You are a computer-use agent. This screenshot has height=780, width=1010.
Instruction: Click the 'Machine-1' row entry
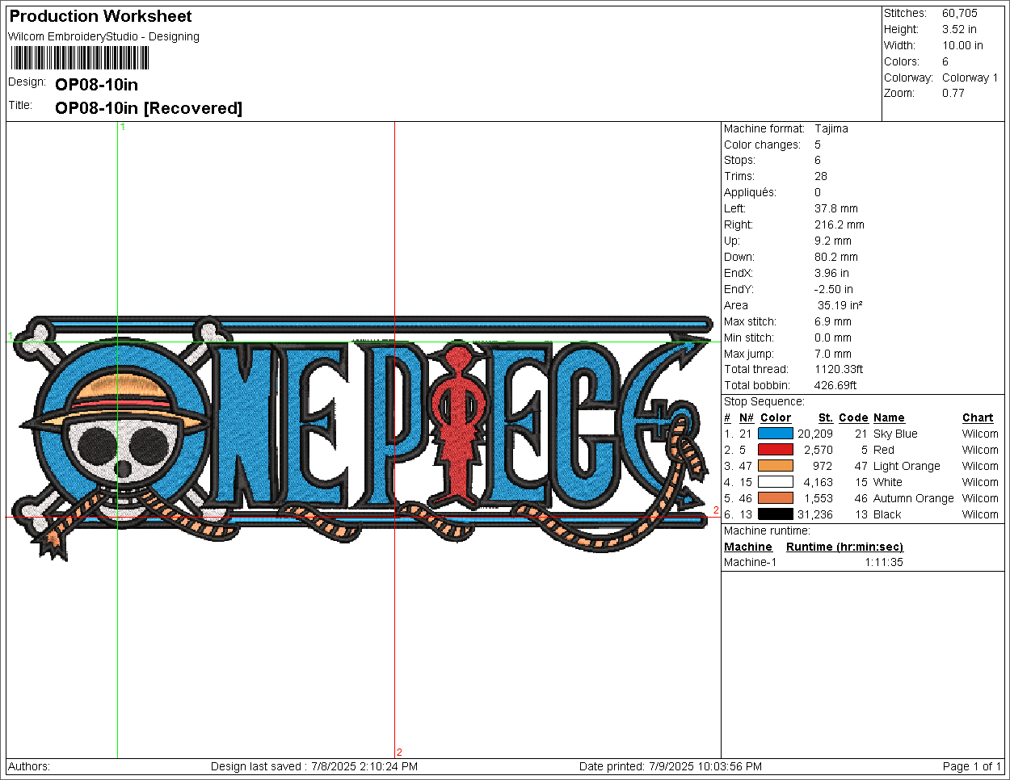750,562
